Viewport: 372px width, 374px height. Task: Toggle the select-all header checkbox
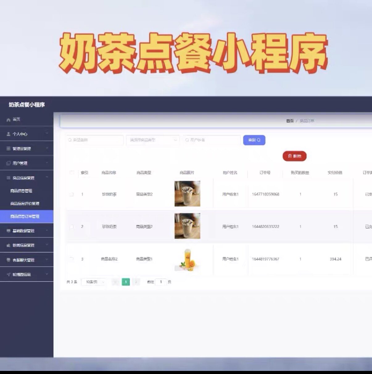coord(72,173)
